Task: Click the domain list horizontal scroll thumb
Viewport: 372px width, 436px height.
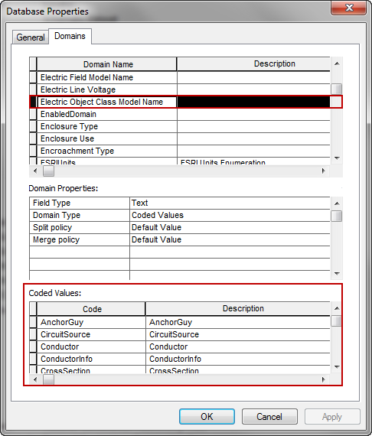Action: point(48,171)
